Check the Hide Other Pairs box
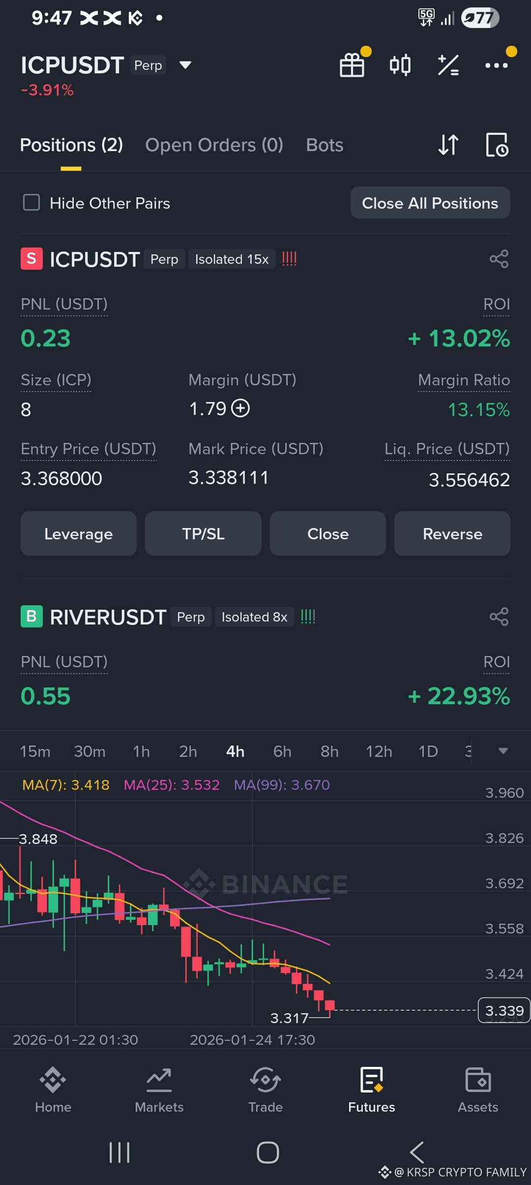This screenshot has height=1185, width=531. point(31,202)
